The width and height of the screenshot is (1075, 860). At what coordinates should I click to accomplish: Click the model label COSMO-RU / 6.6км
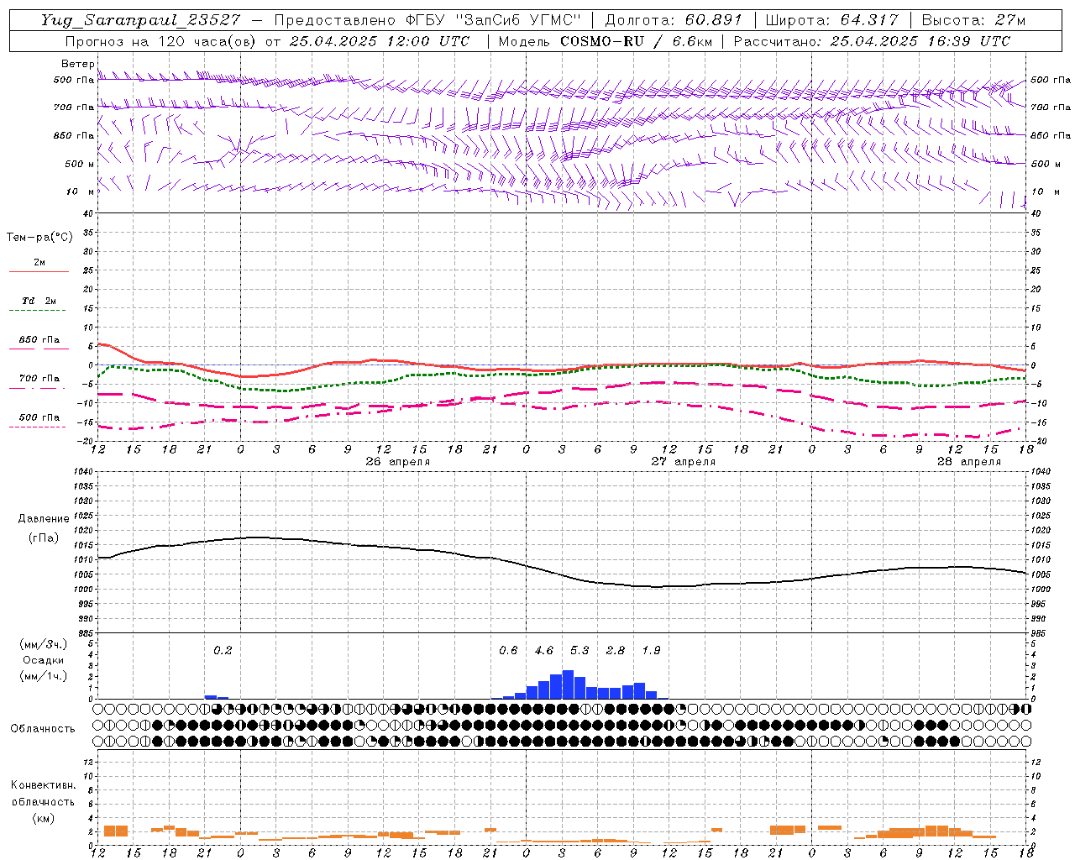tap(636, 41)
